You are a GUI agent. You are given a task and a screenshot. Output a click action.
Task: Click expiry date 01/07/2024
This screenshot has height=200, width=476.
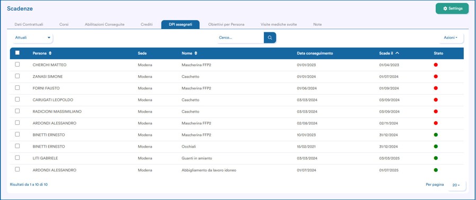point(389,77)
